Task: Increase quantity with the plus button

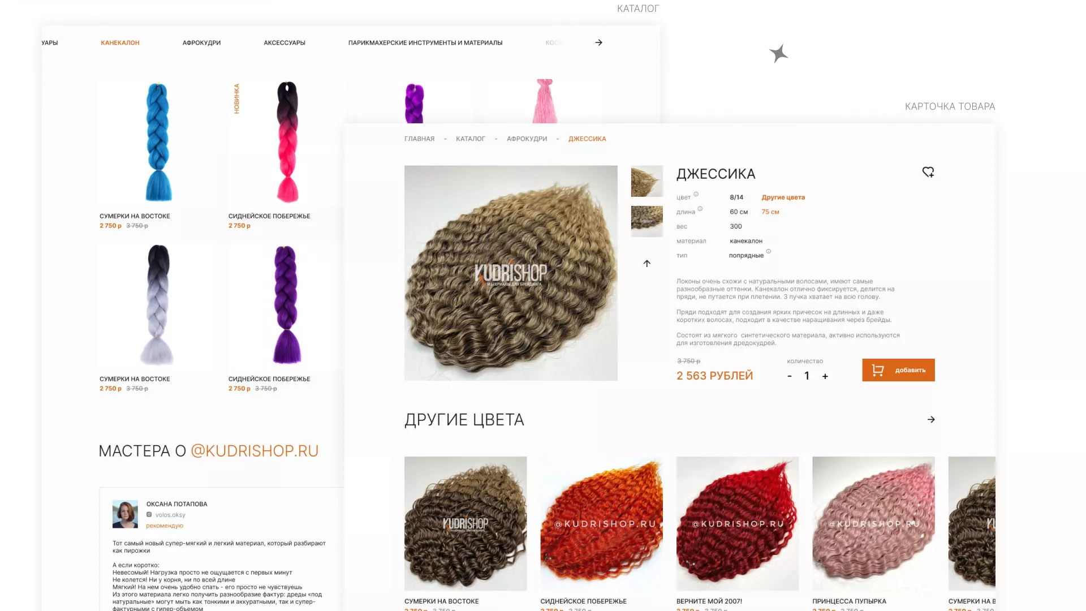Action: (825, 376)
